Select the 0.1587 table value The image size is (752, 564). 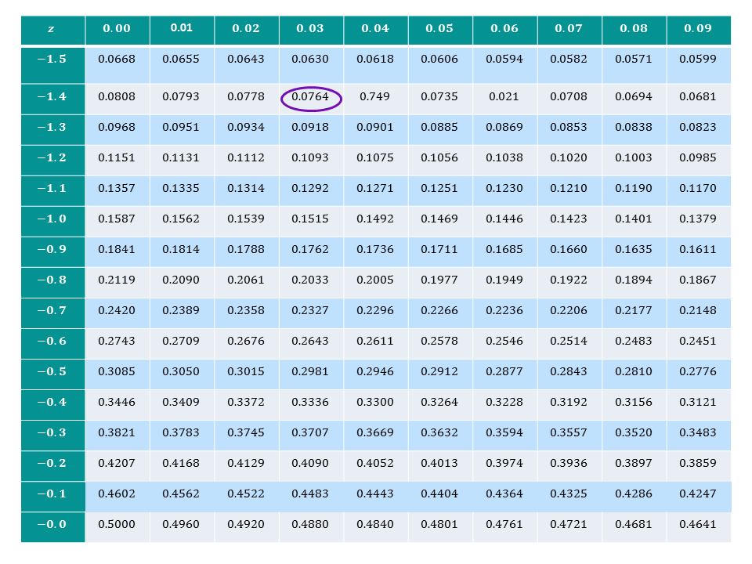(x=117, y=219)
